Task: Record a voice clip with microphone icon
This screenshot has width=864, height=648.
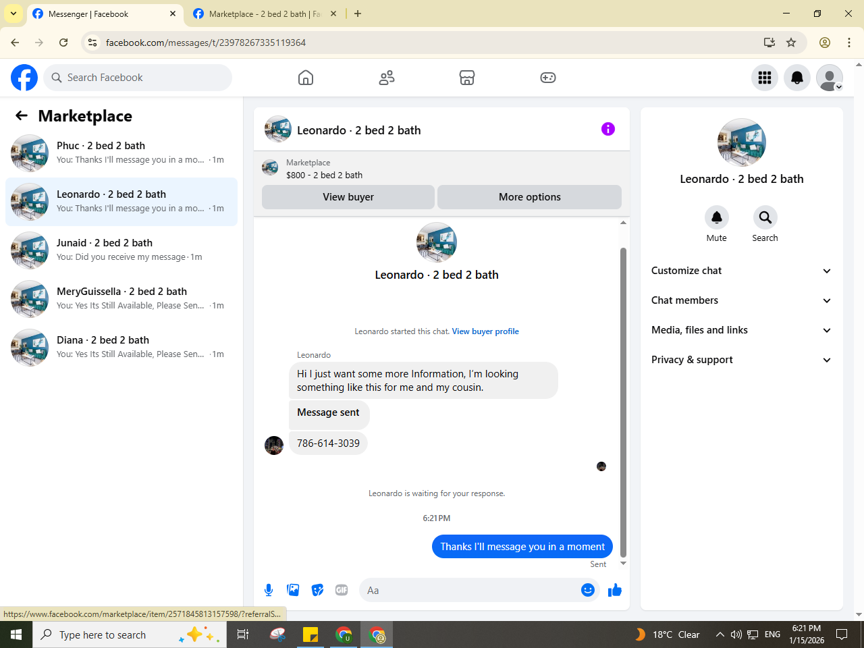Action: point(269,590)
